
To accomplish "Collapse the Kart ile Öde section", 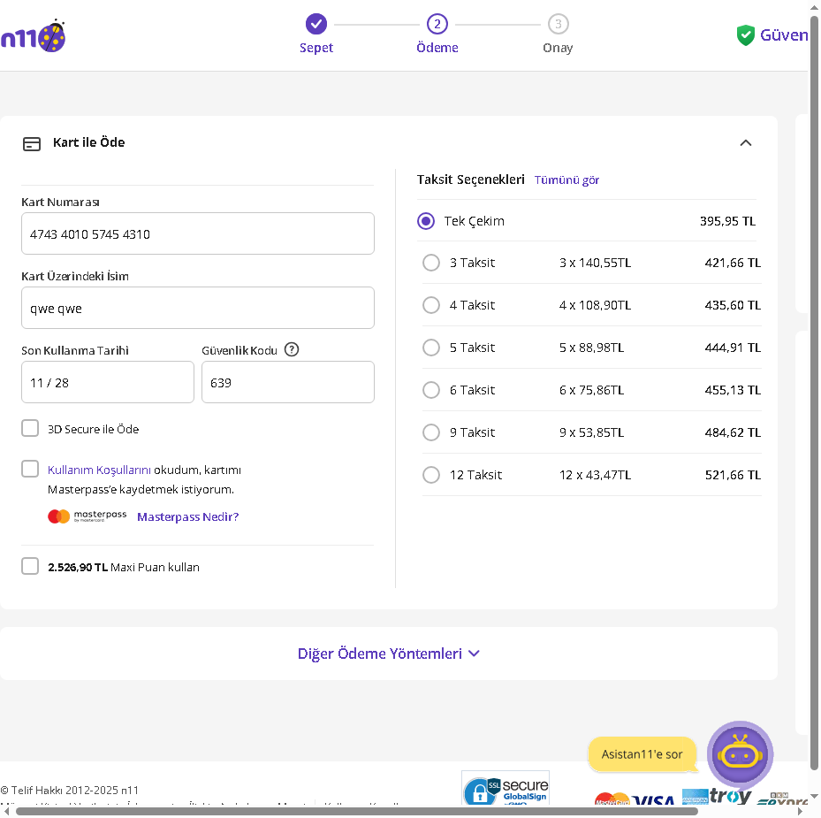I will 746,142.
